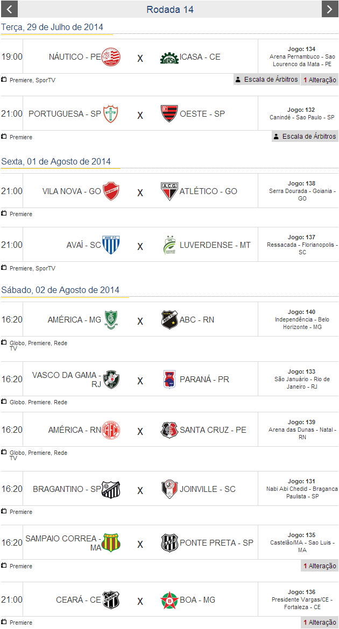This screenshot has width=339, height=629.
Task: Click the Rodada 14 header title
Action: pyautogui.click(x=170, y=10)
